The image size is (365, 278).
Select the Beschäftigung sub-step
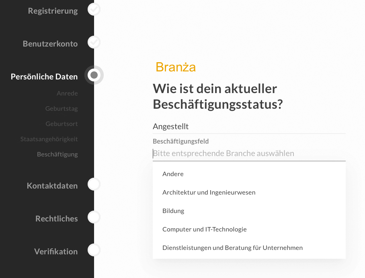(57, 154)
